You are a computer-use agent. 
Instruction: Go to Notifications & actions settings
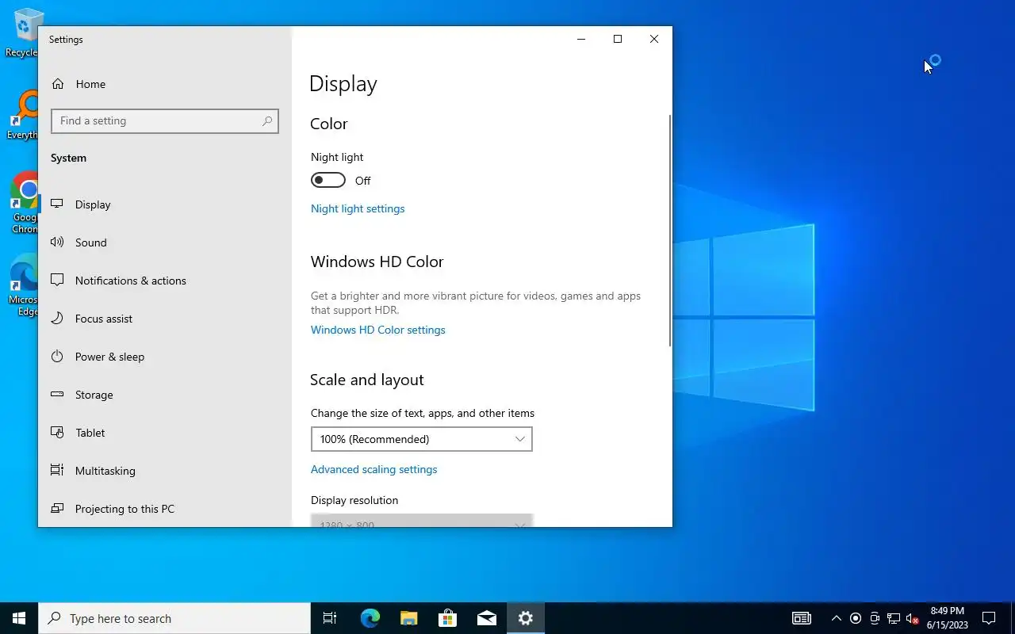click(165, 281)
